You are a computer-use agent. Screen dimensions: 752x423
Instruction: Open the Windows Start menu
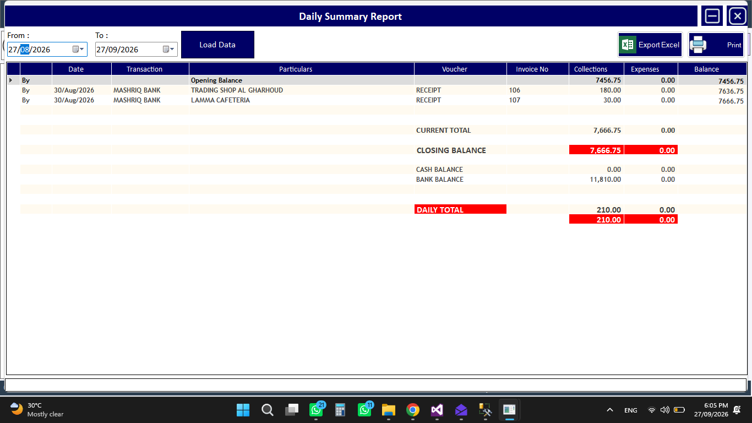(243, 410)
